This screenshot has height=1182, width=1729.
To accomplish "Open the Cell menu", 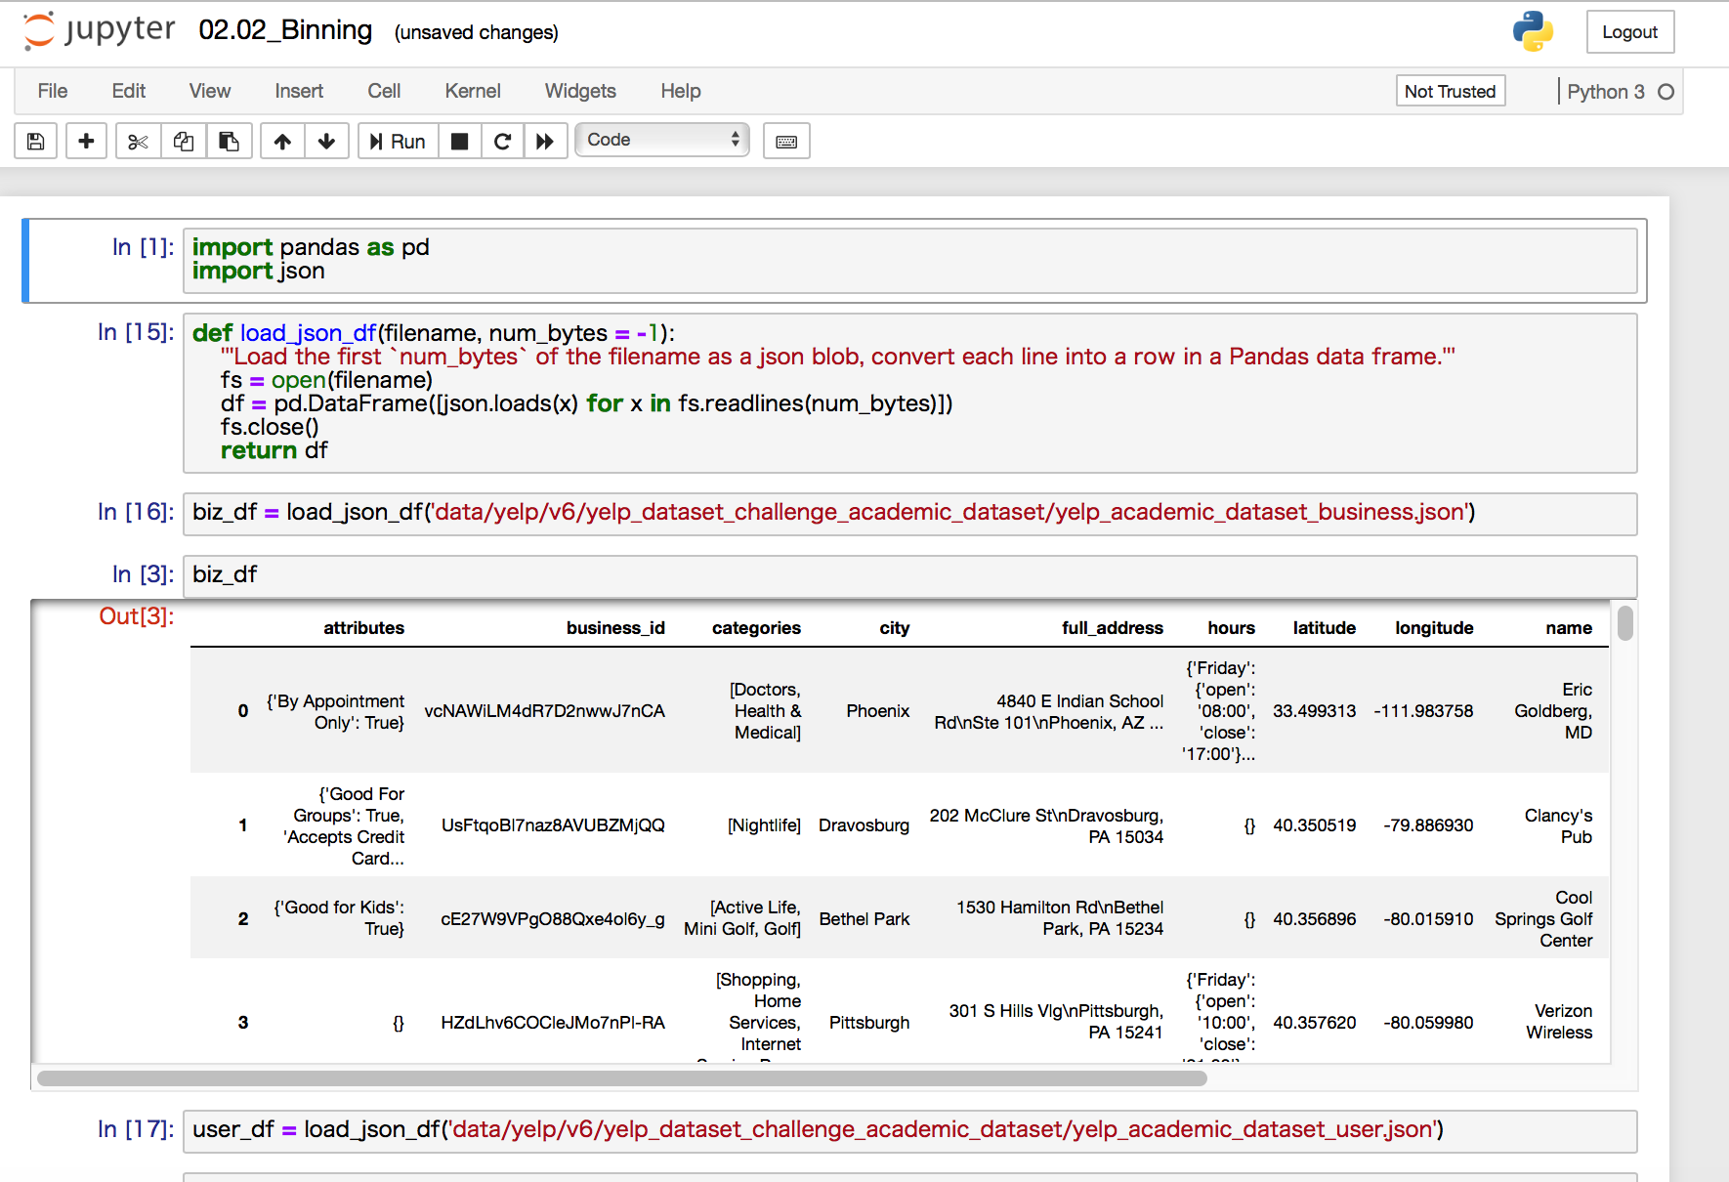I will coord(384,91).
